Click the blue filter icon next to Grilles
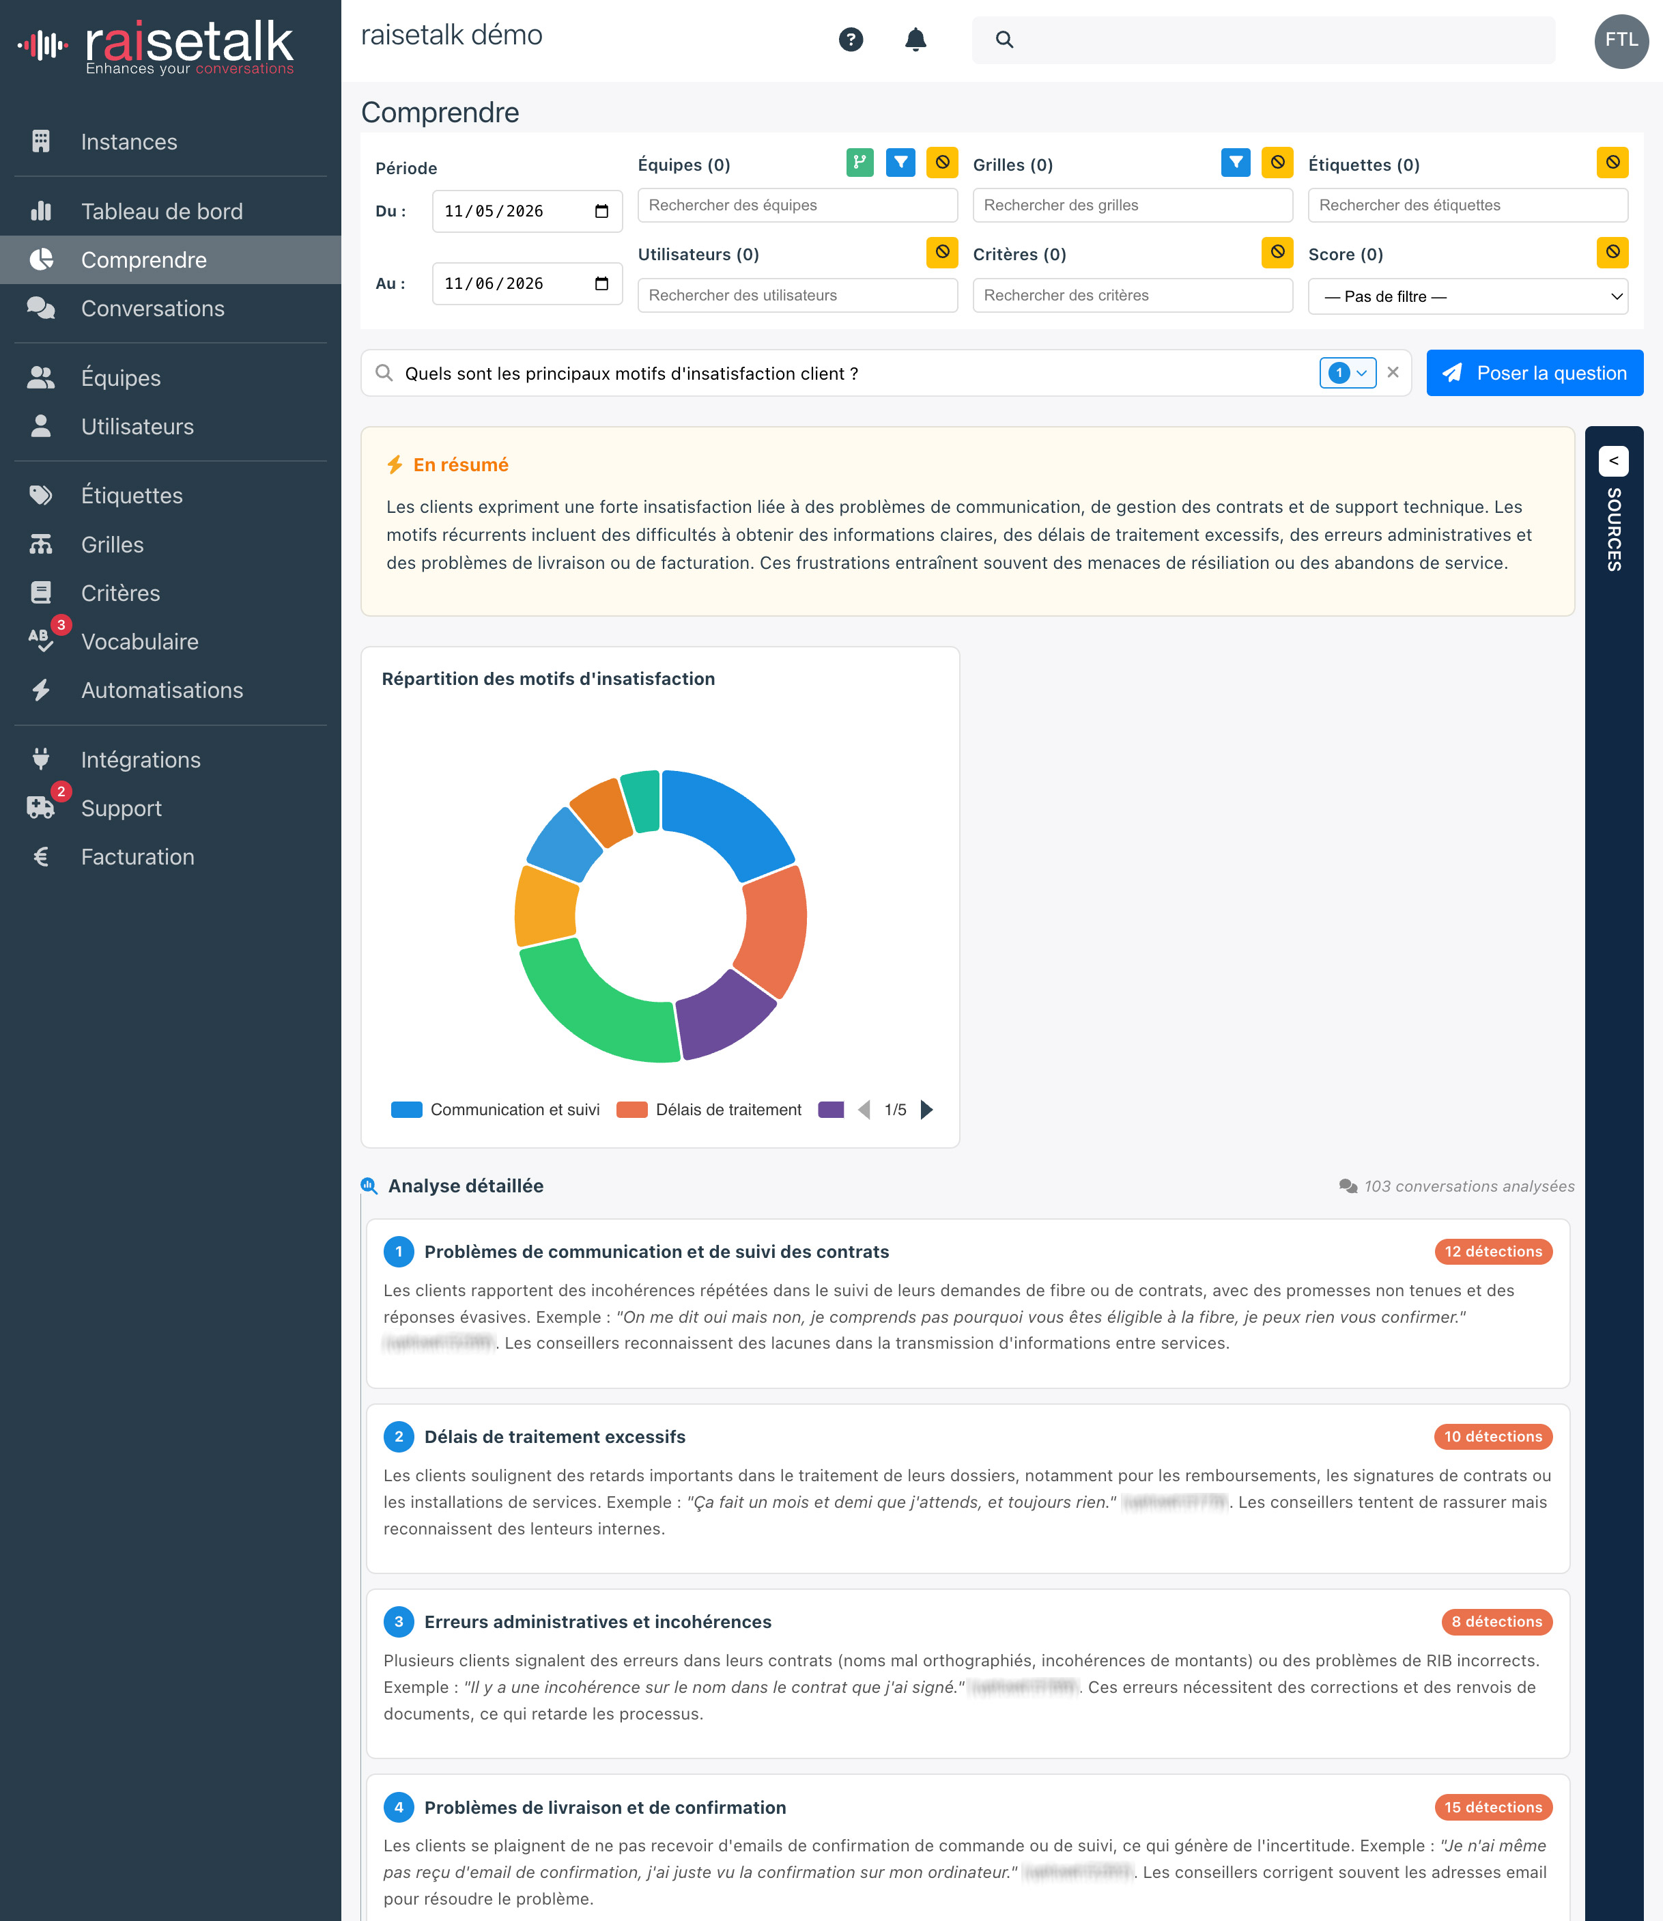This screenshot has height=1921, width=1663. [1235, 163]
